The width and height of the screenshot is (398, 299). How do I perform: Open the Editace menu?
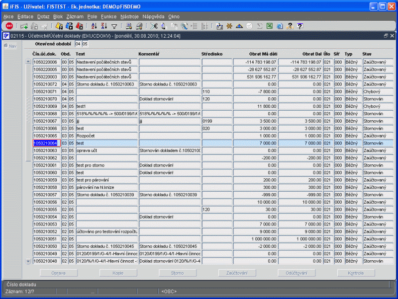tap(25, 17)
